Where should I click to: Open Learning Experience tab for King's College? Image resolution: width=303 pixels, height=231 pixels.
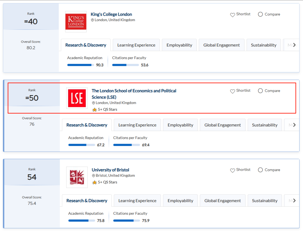[x=136, y=45]
